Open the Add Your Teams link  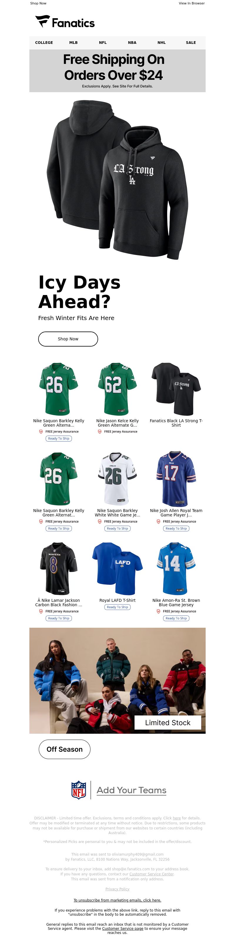pos(132,790)
